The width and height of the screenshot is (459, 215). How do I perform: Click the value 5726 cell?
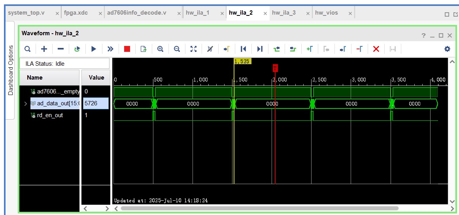[x=96, y=103]
